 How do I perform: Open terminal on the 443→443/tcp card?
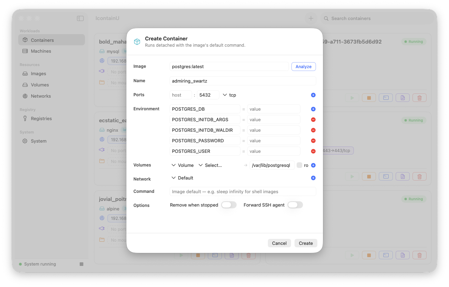(386, 177)
